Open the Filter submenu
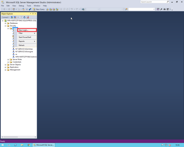This screenshot has width=184, height=147. pyautogui.click(x=27, y=33)
